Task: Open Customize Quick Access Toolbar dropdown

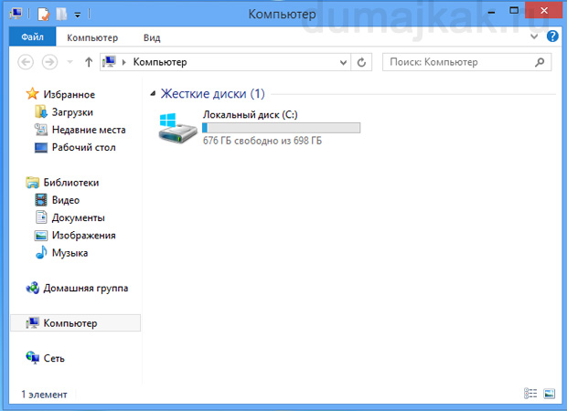Action: coord(78,15)
